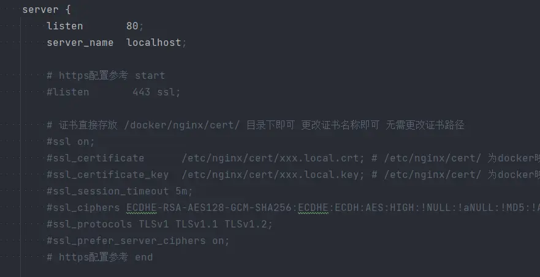Screen dimensions: 540x277
Task: Click the '#listen 443 ssl;' comment line
Action: tap(113, 92)
